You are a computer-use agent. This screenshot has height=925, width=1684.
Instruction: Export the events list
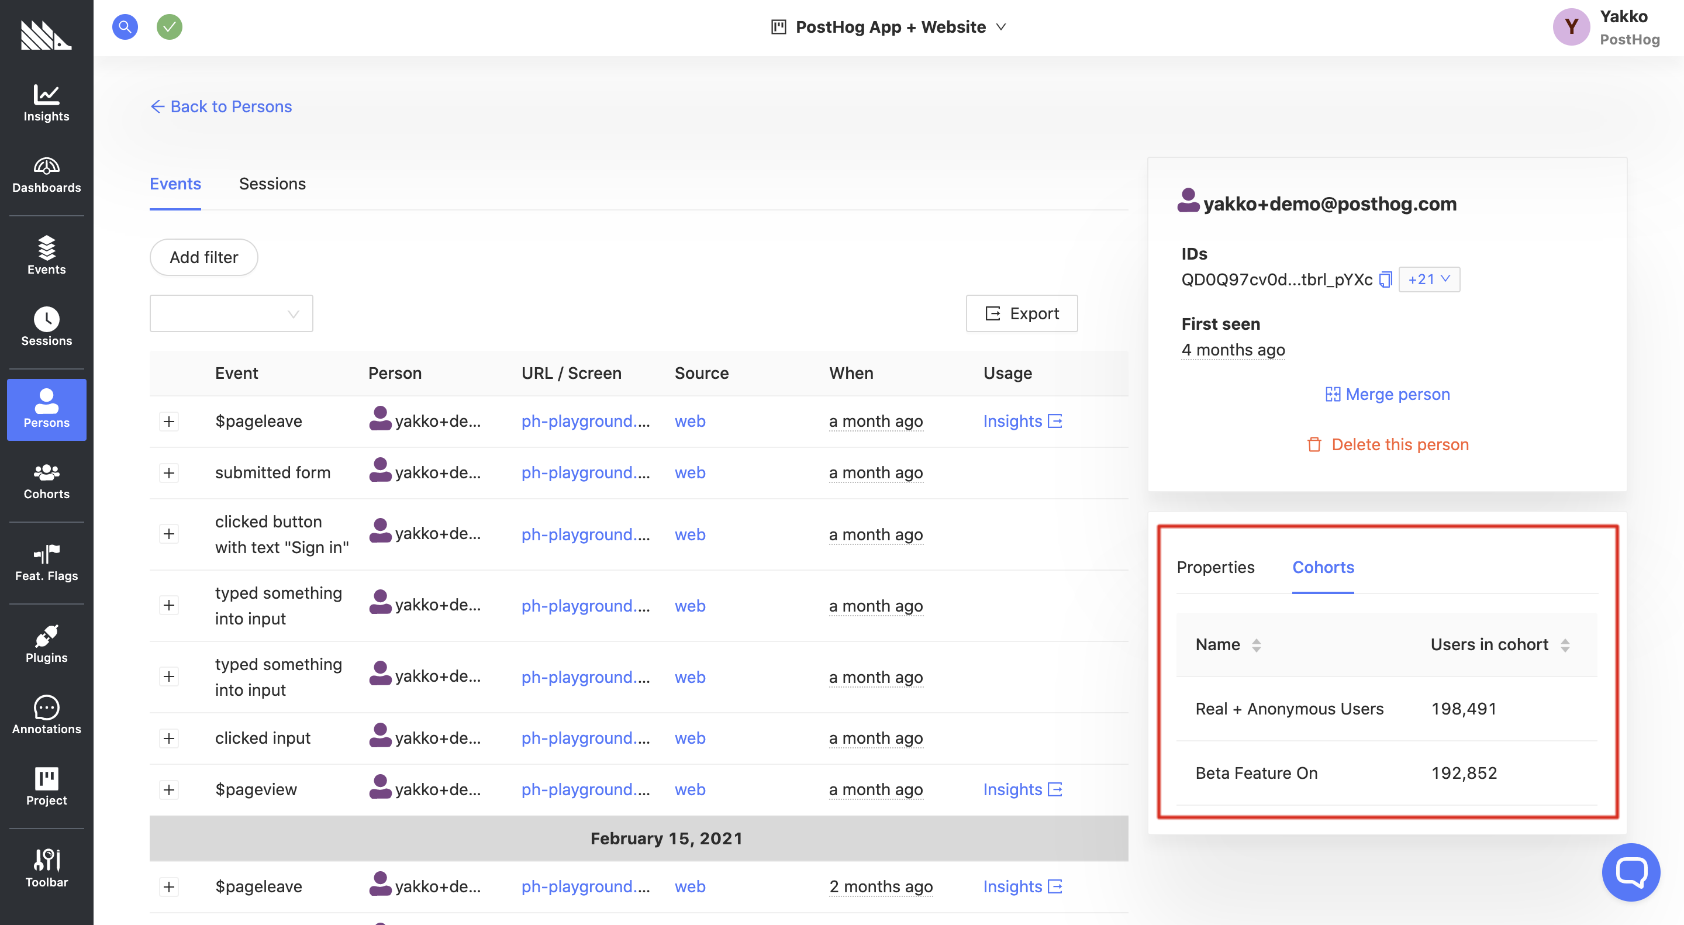click(1021, 313)
